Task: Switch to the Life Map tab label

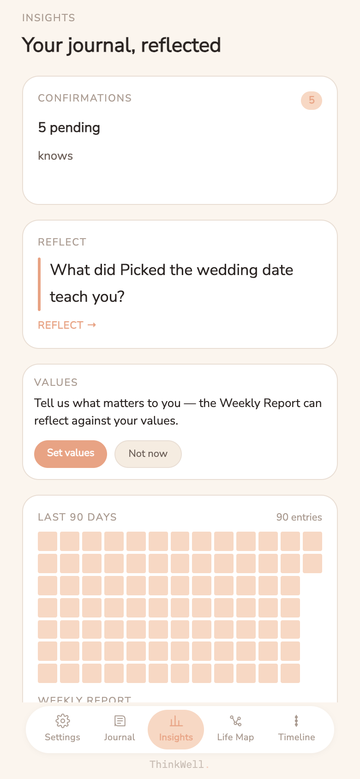Action: point(235,737)
